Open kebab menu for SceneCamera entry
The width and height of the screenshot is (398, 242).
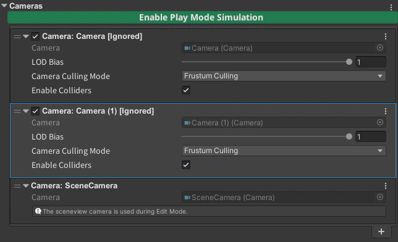(385, 186)
